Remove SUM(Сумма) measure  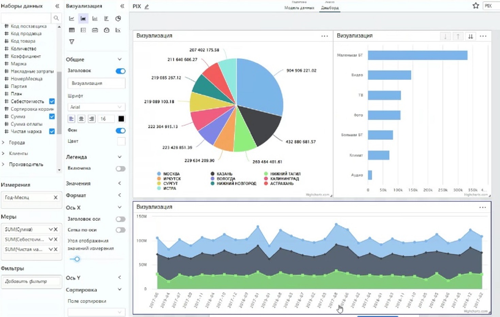[56, 229]
